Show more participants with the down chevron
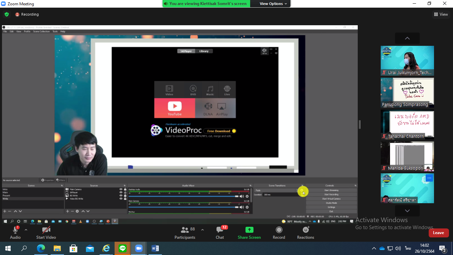The image size is (453, 255). (x=407, y=211)
